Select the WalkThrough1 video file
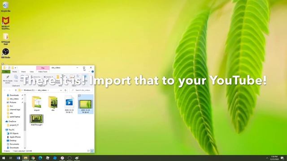This screenshot has width=287, height=161. 37,120
